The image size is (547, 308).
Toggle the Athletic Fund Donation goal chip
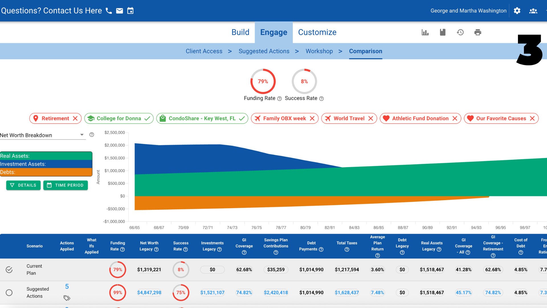(420, 118)
